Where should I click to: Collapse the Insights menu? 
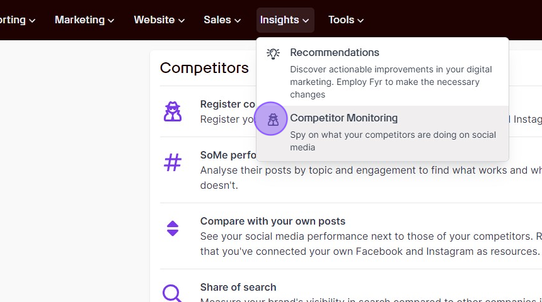point(285,20)
